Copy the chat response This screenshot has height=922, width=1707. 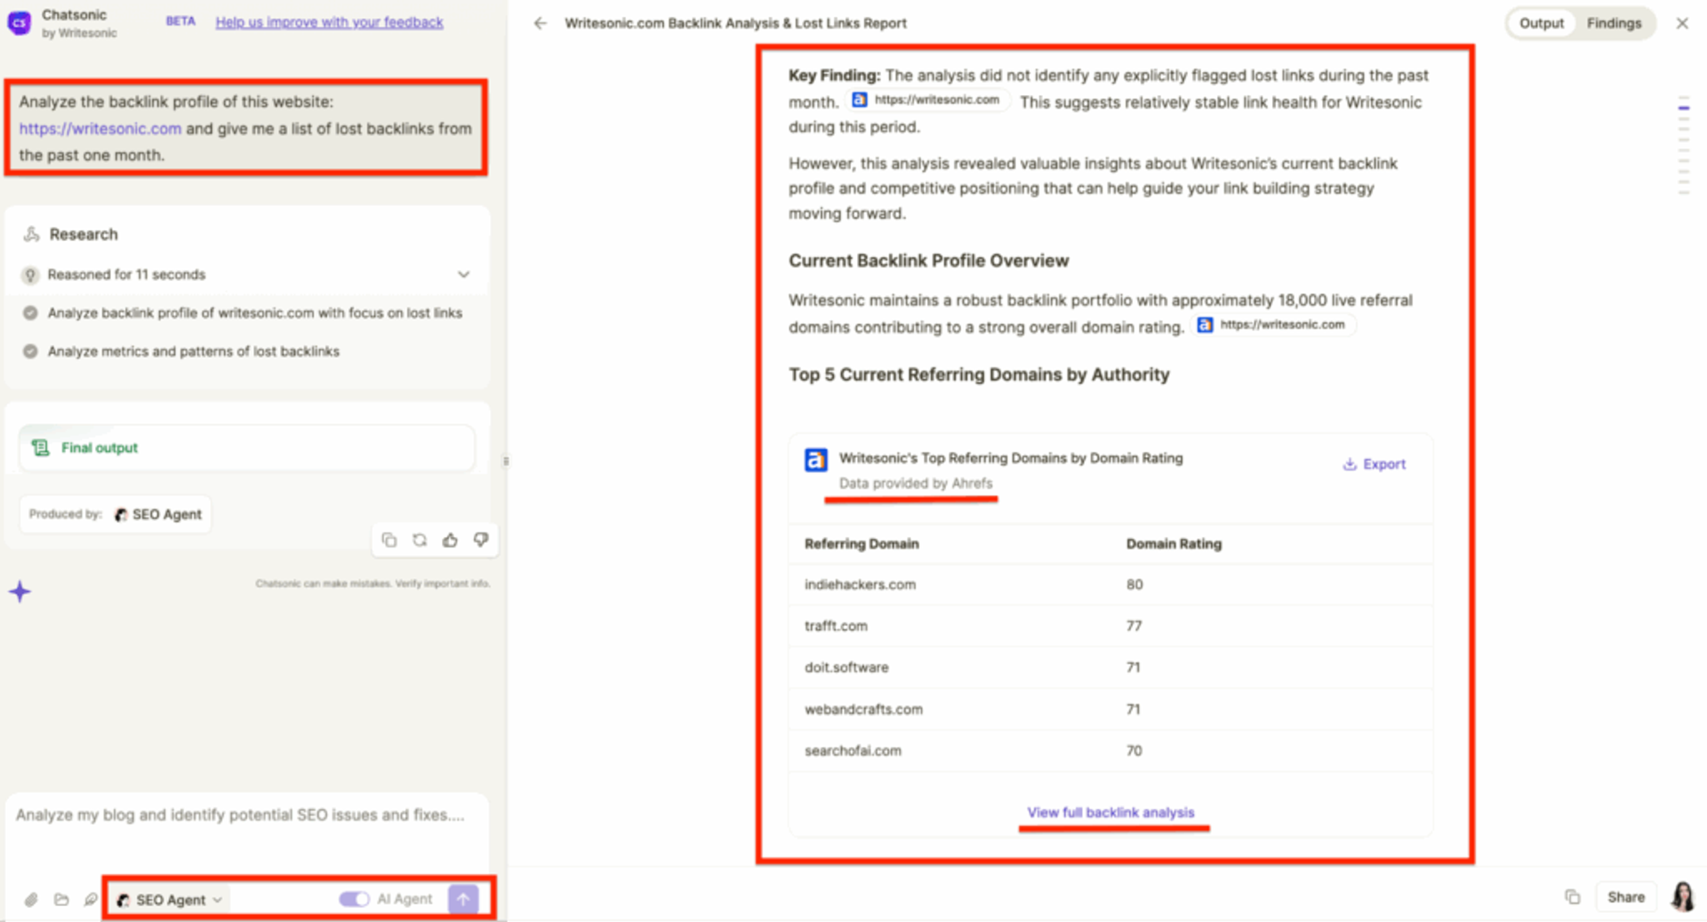[389, 540]
